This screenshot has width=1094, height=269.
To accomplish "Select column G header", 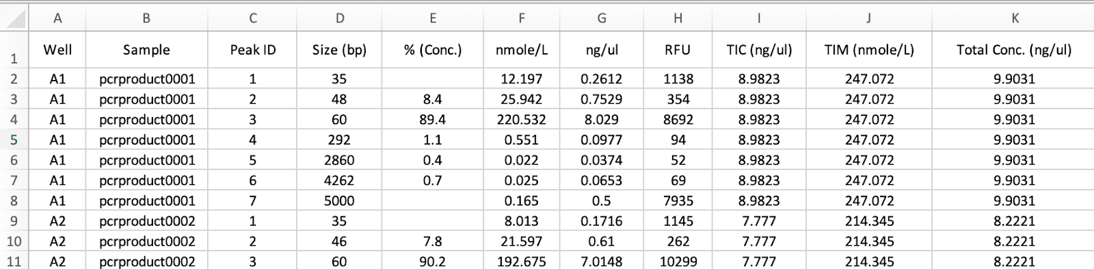I will pyautogui.click(x=602, y=18).
